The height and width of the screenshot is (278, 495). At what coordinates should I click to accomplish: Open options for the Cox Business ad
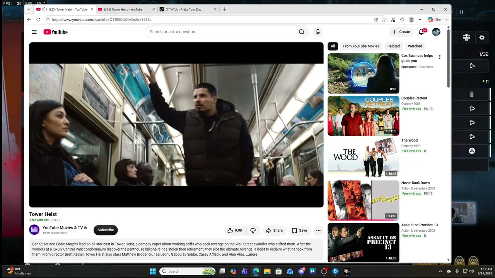click(x=440, y=57)
